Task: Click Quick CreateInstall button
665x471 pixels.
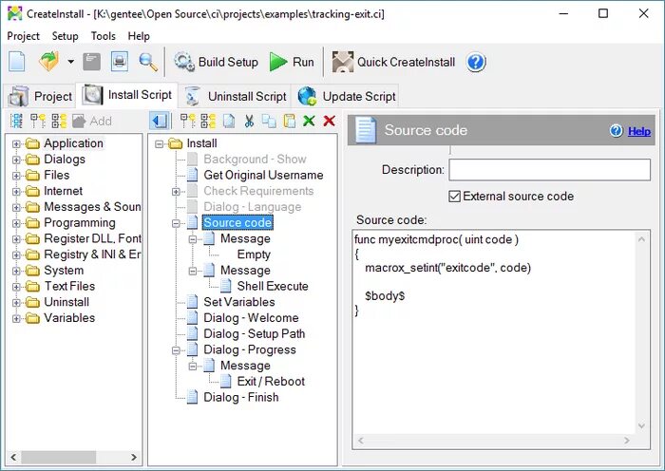Action: [x=393, y=62]
